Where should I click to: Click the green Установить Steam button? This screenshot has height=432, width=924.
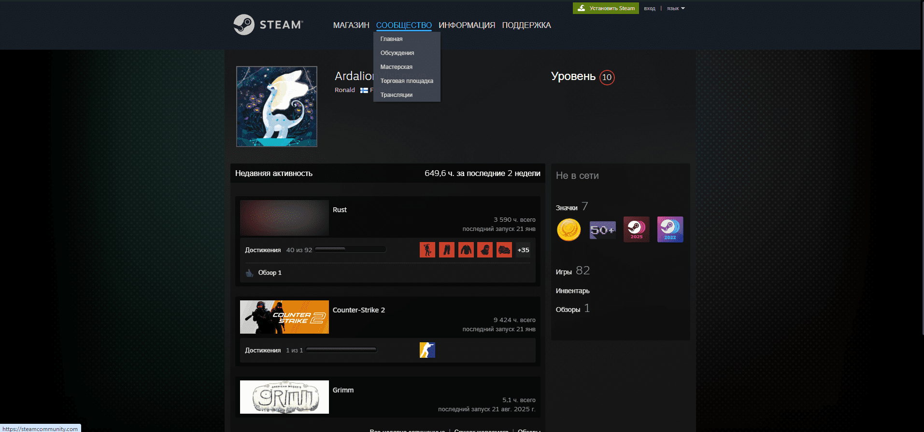click(606, 8)
